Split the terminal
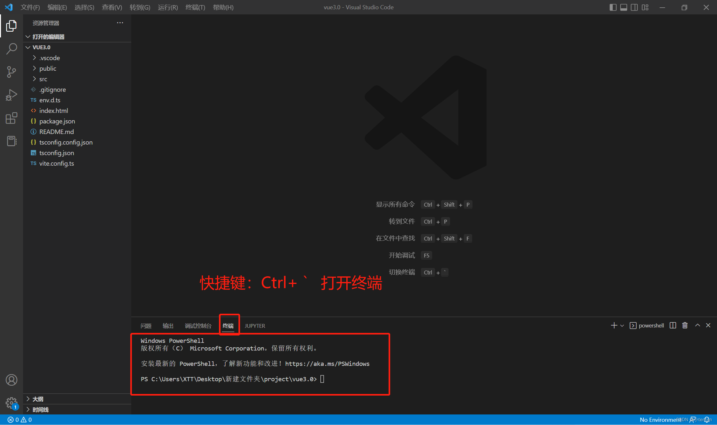 [x=673, y=326]
